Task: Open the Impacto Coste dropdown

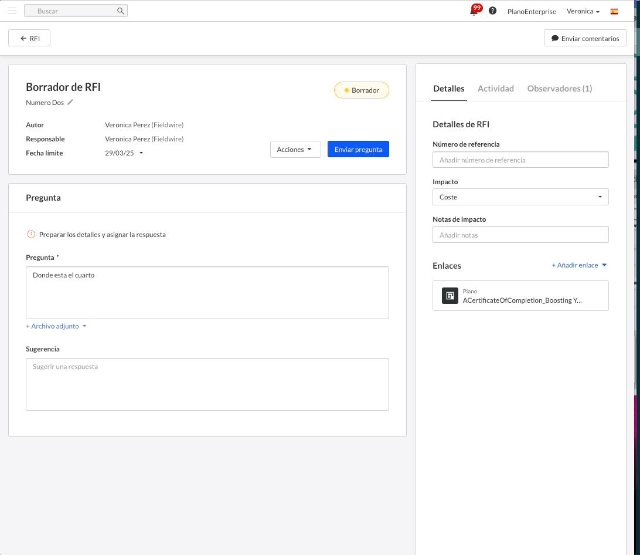Action: pos(520,197)
